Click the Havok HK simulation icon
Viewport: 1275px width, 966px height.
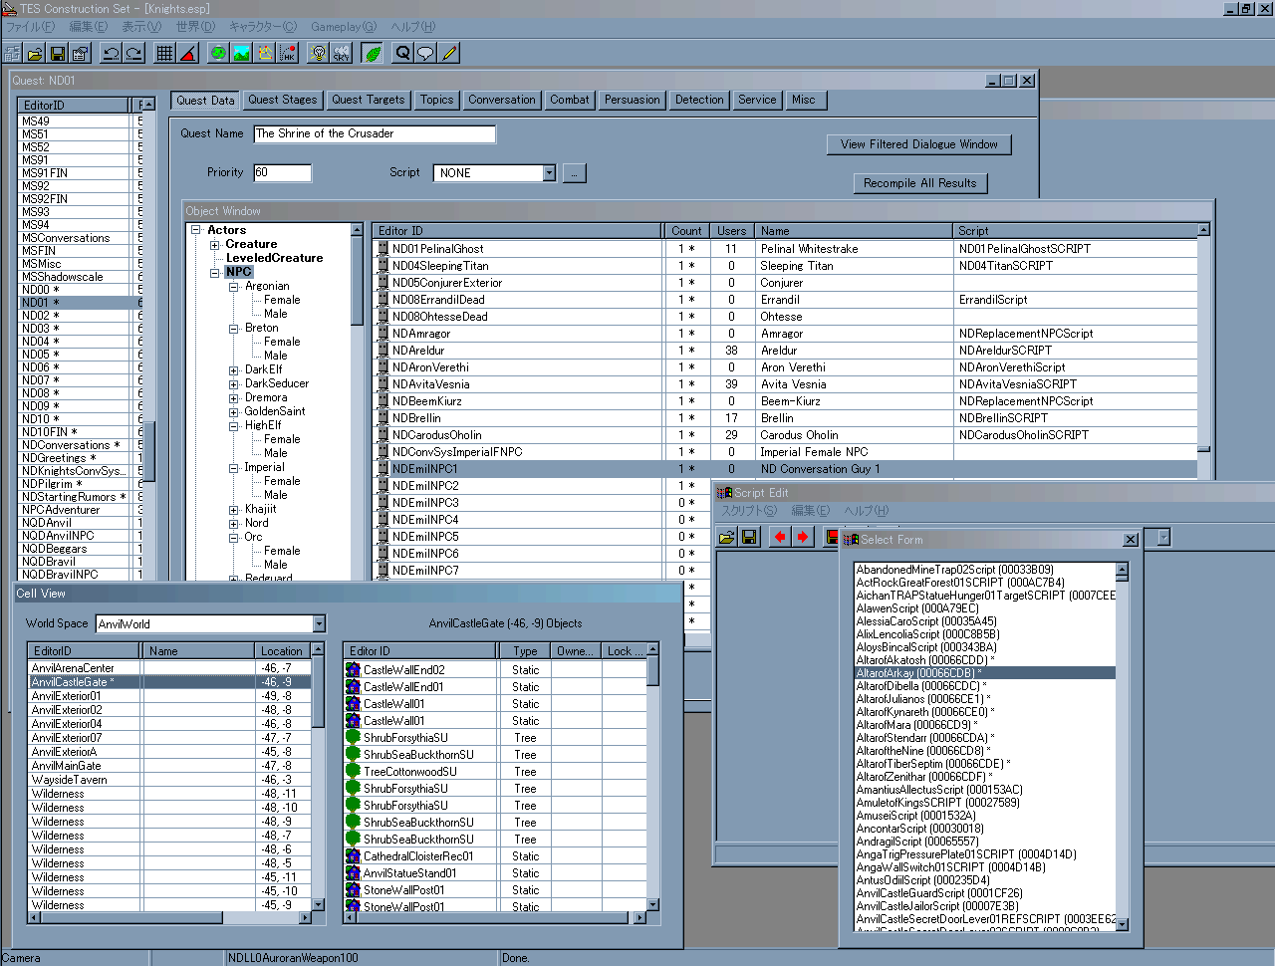point(287,53)
